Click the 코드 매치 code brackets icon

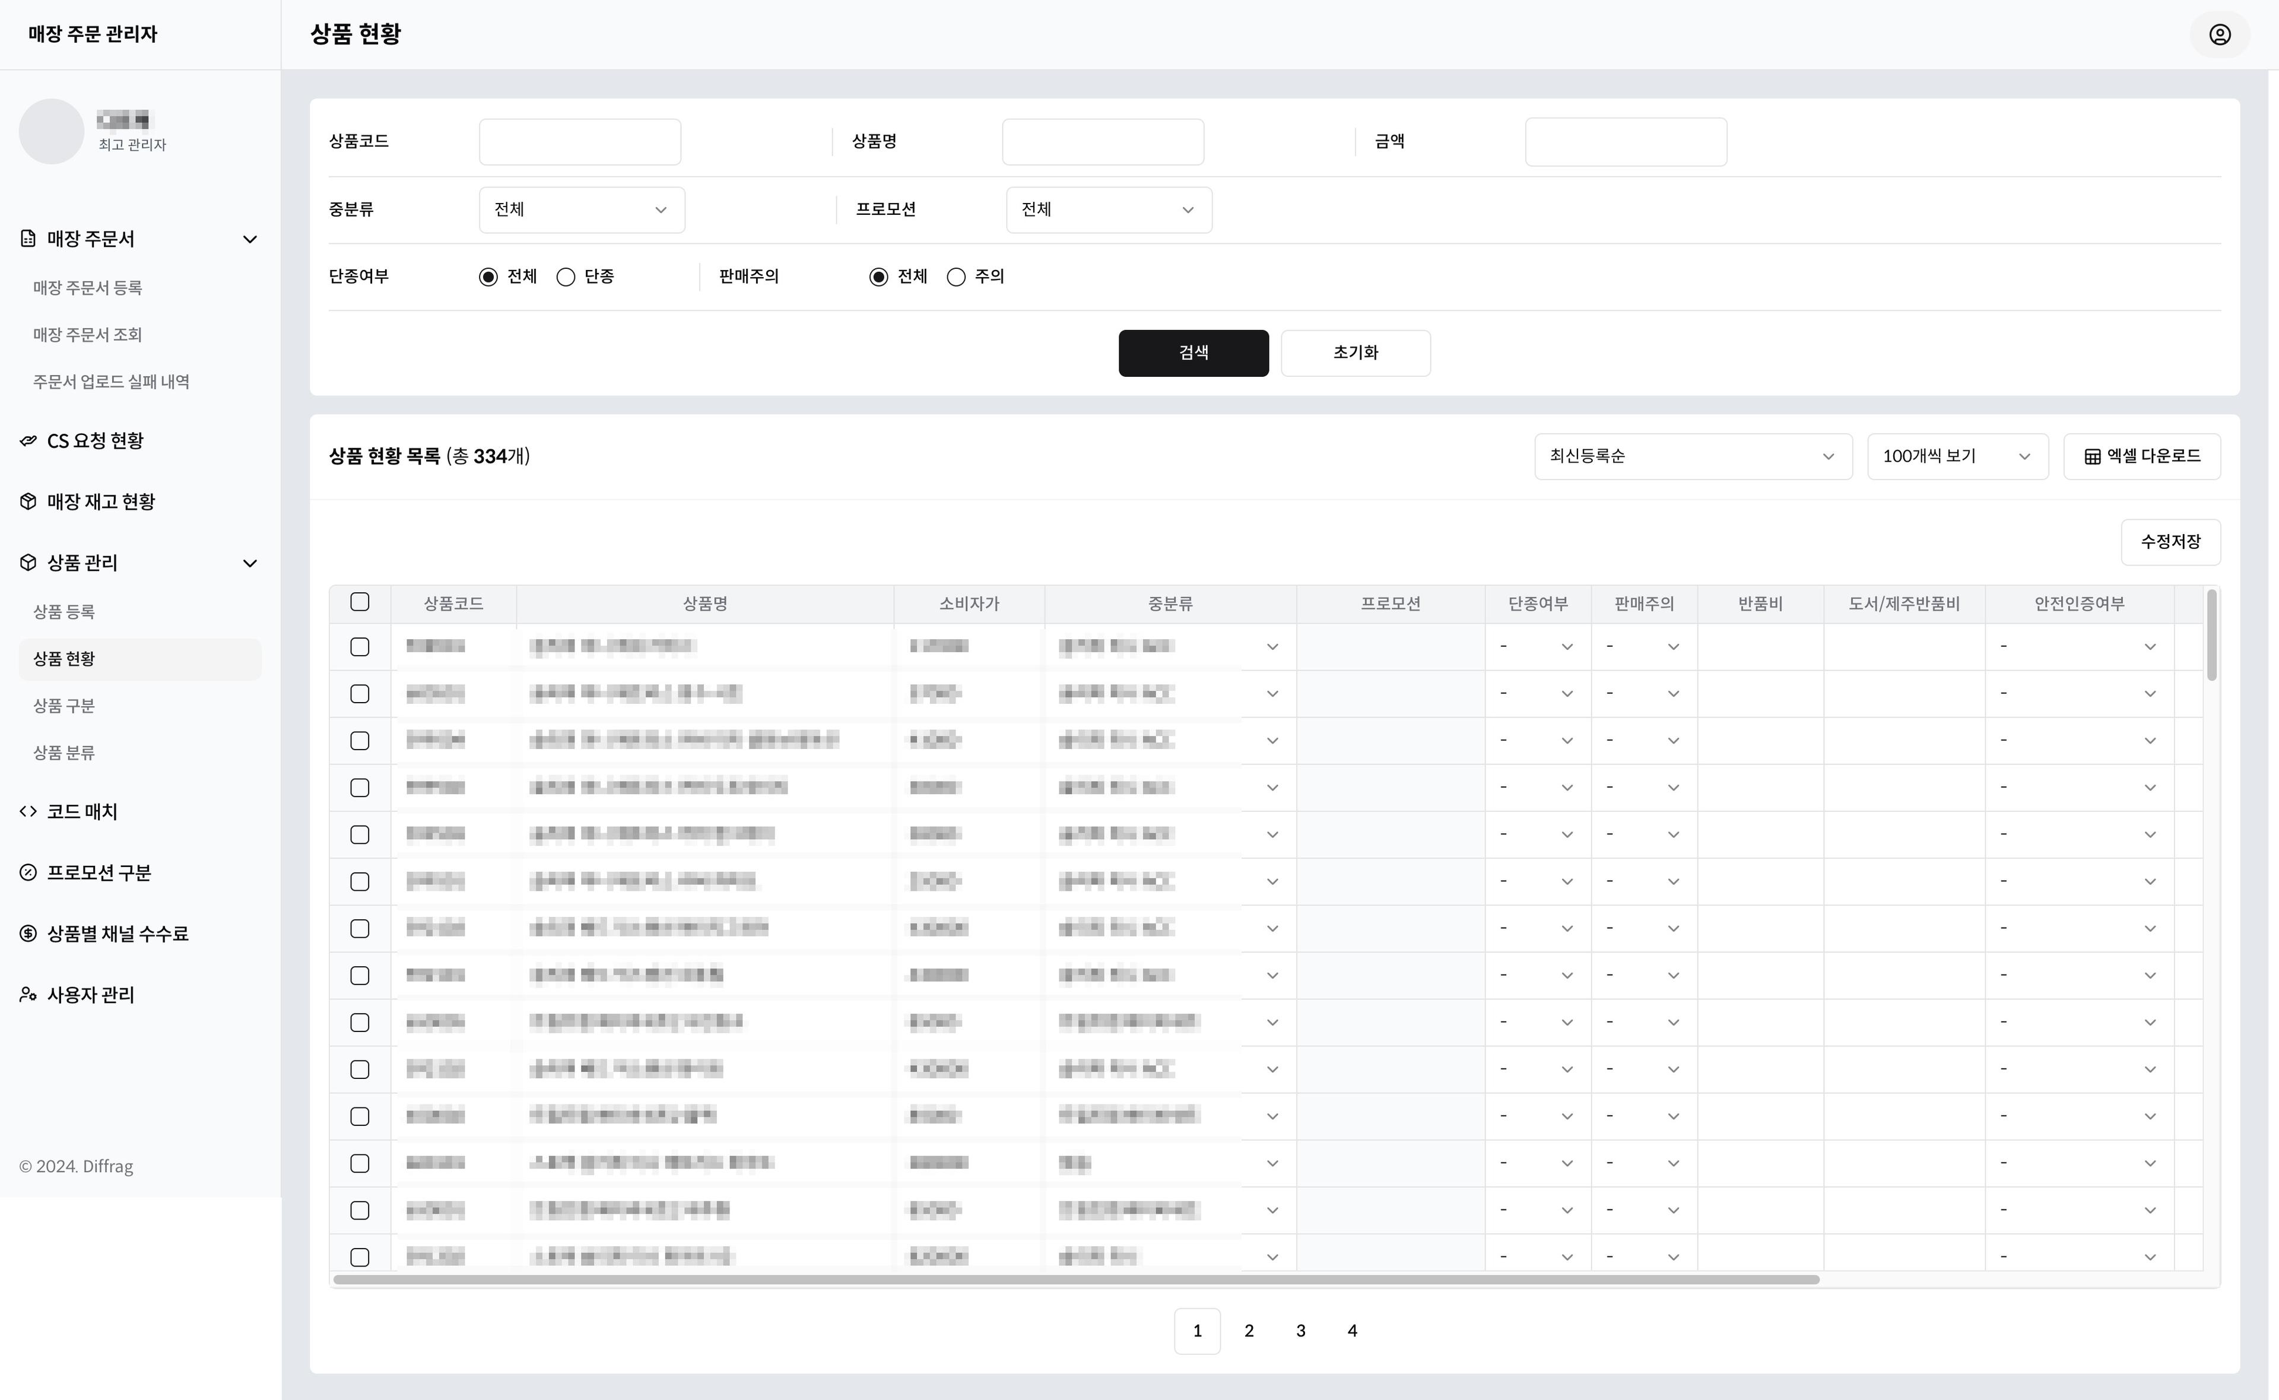point(28,812)
